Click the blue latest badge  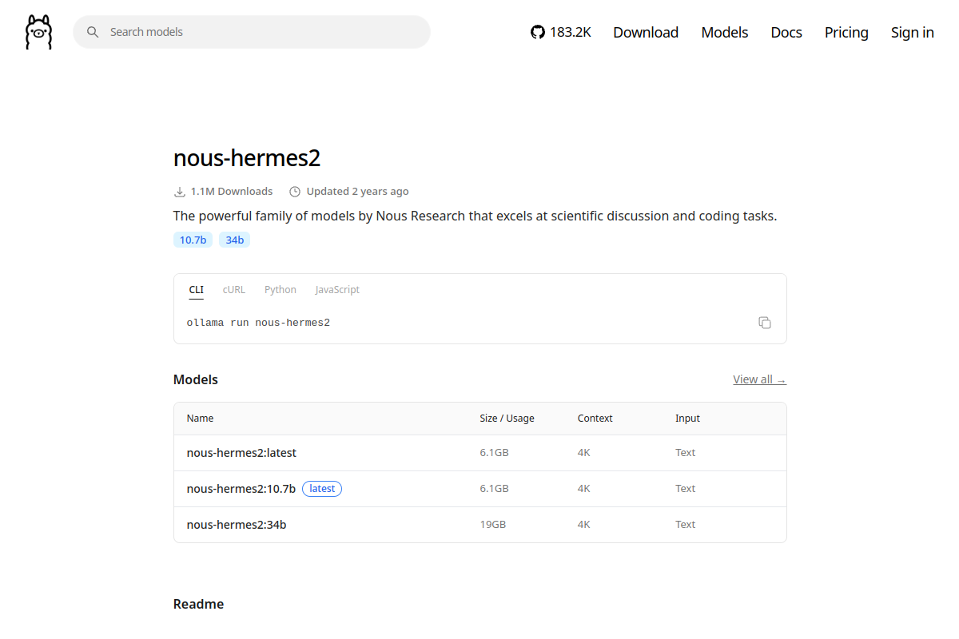point(322,489)
